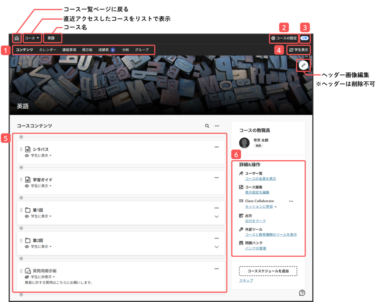Image resolution: width=378 pixels, height=302 pixels.
Task: Click the drag handle beside 学習ガイド
Action: point(21,180)
